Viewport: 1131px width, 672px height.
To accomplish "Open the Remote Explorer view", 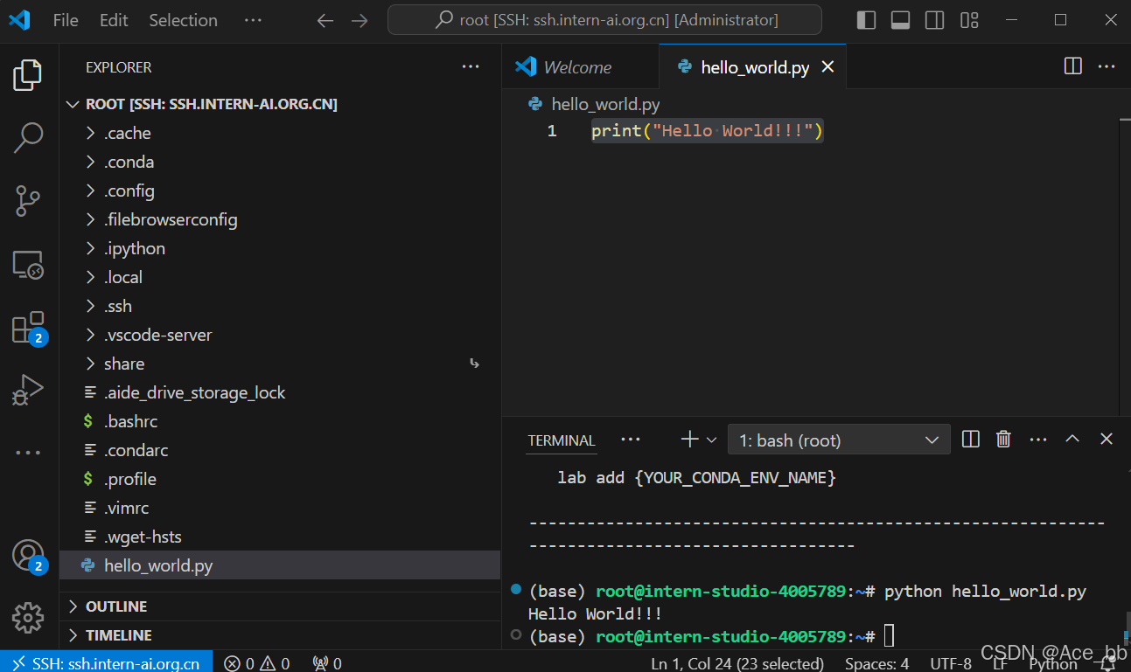I will pos(28,265).
